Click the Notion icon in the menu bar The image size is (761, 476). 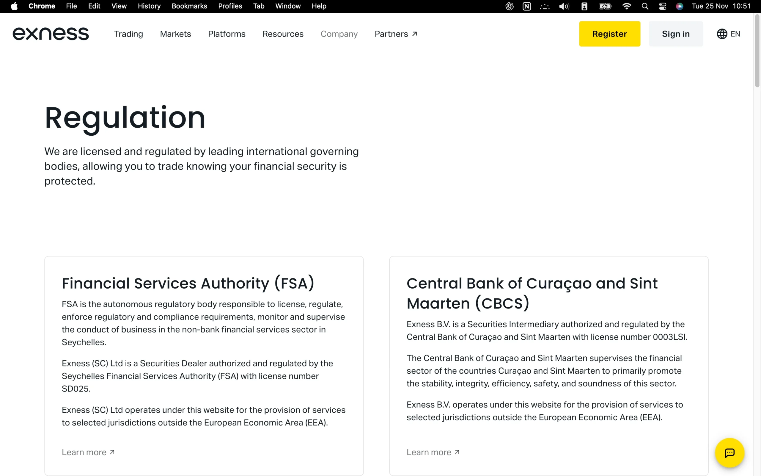click(527, 6)
